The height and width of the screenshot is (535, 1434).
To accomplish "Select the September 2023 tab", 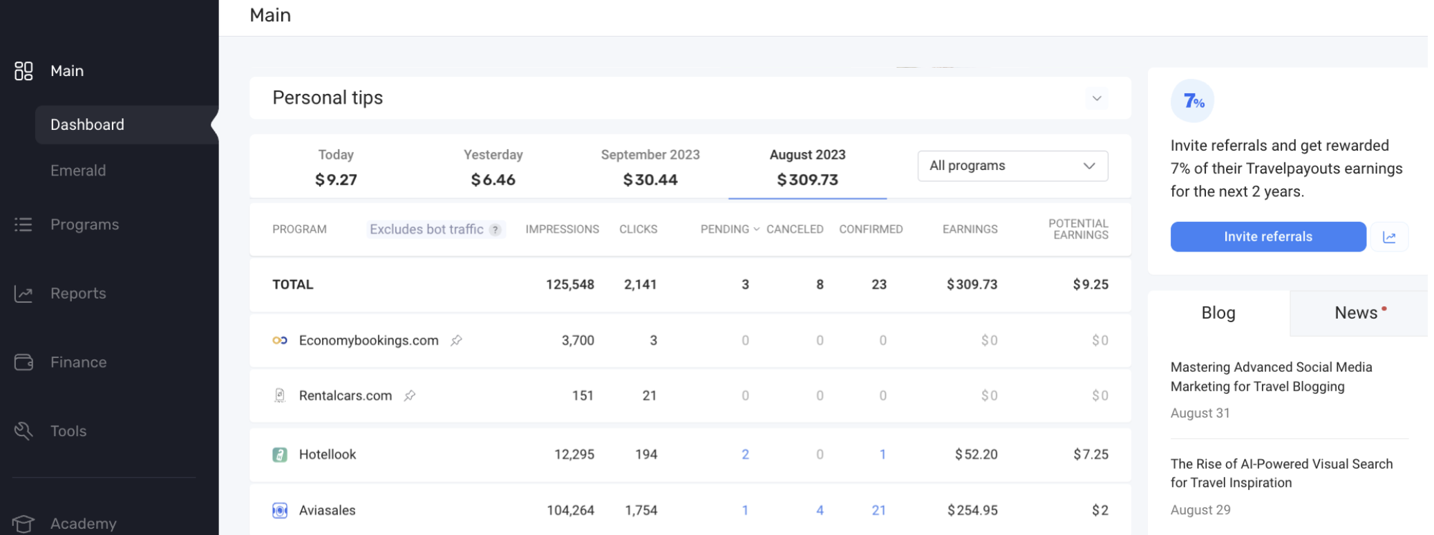I will [x=650, y=167].
